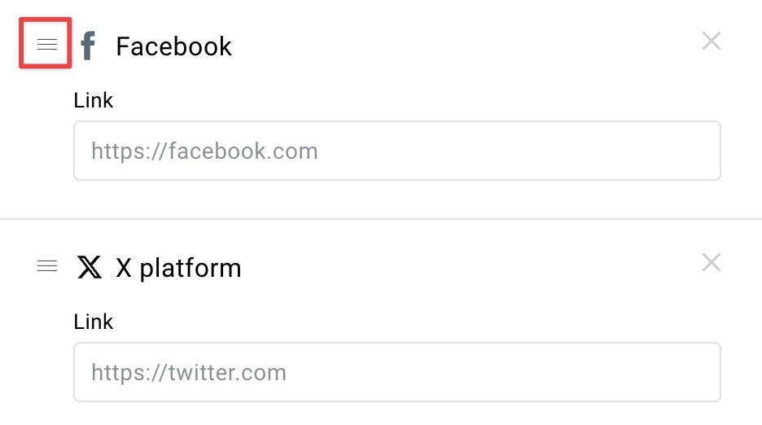This screenshot has width=762, height=425.
Task: Click the X platform logo icon
Action: (x=90, y=267)
